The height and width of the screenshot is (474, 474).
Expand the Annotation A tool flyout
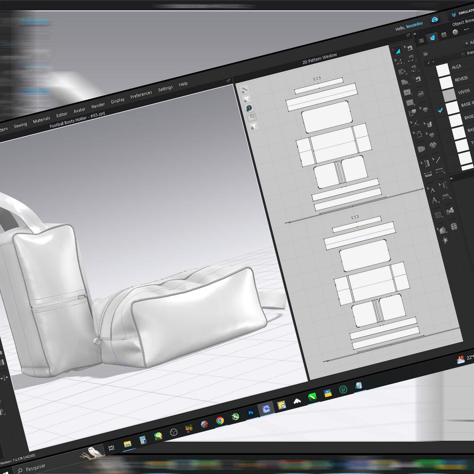click(439, 202)
